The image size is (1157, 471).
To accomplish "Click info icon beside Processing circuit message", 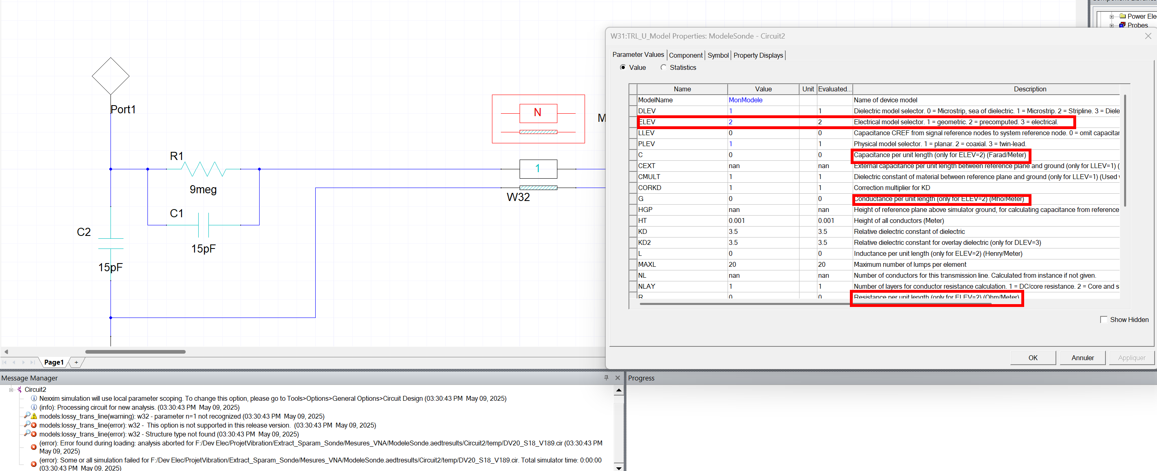I will click(x=34, y=407).
